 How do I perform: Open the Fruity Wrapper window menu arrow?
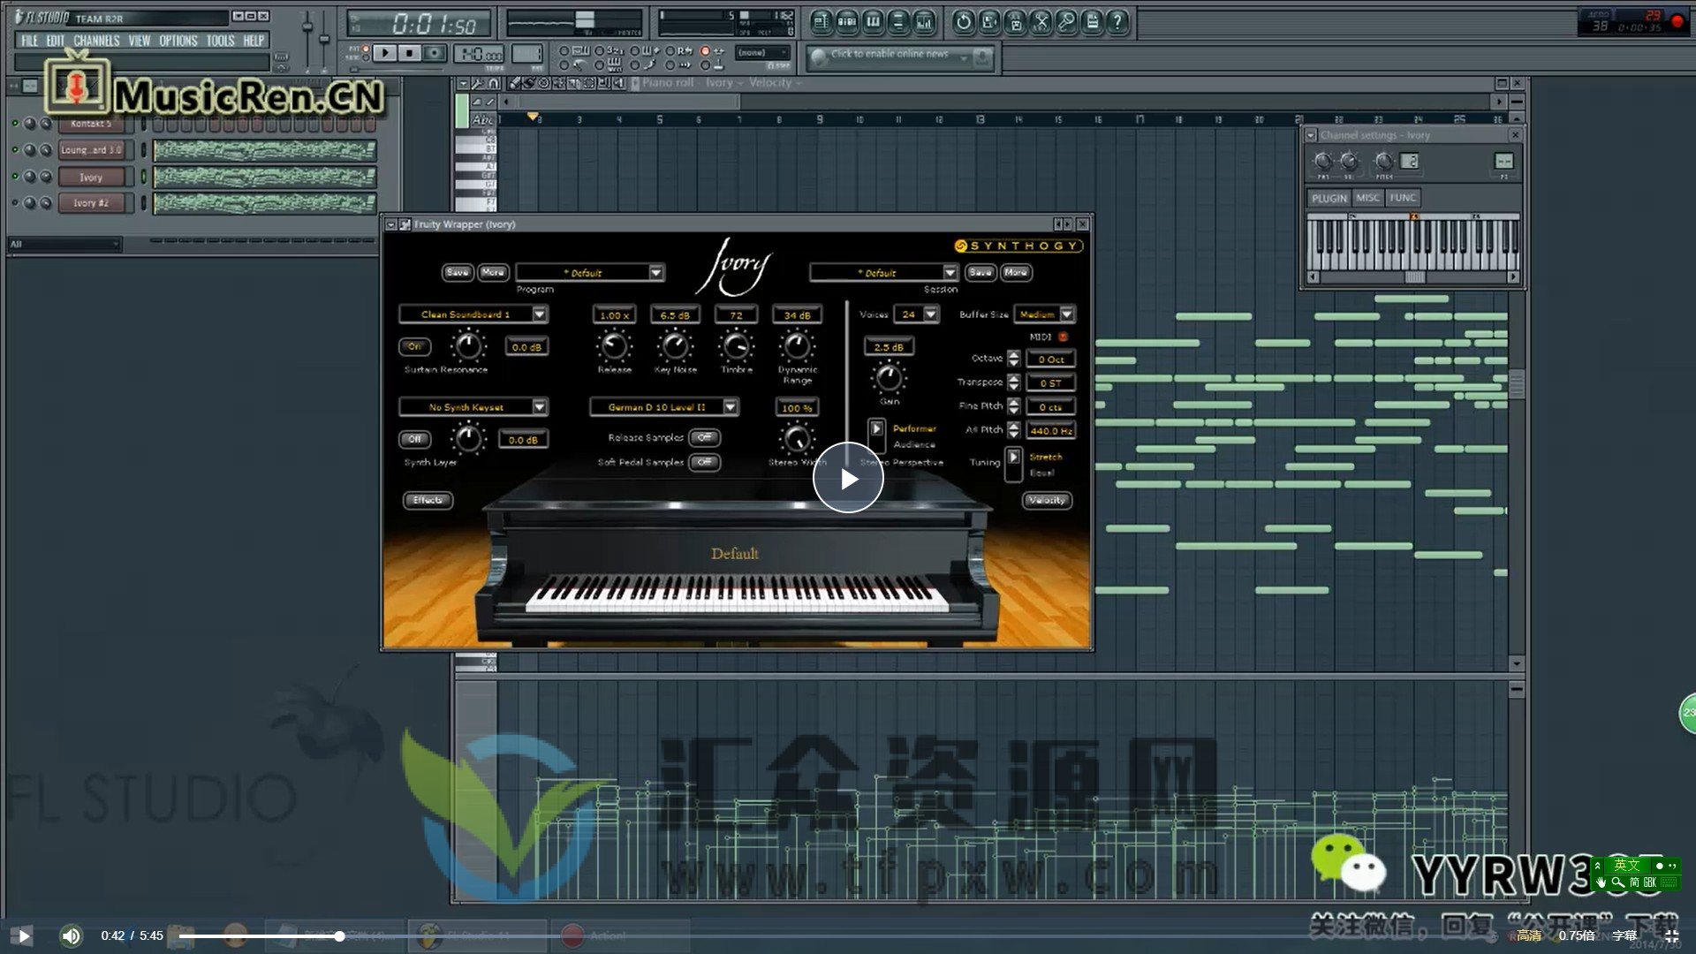pos(391,224)
